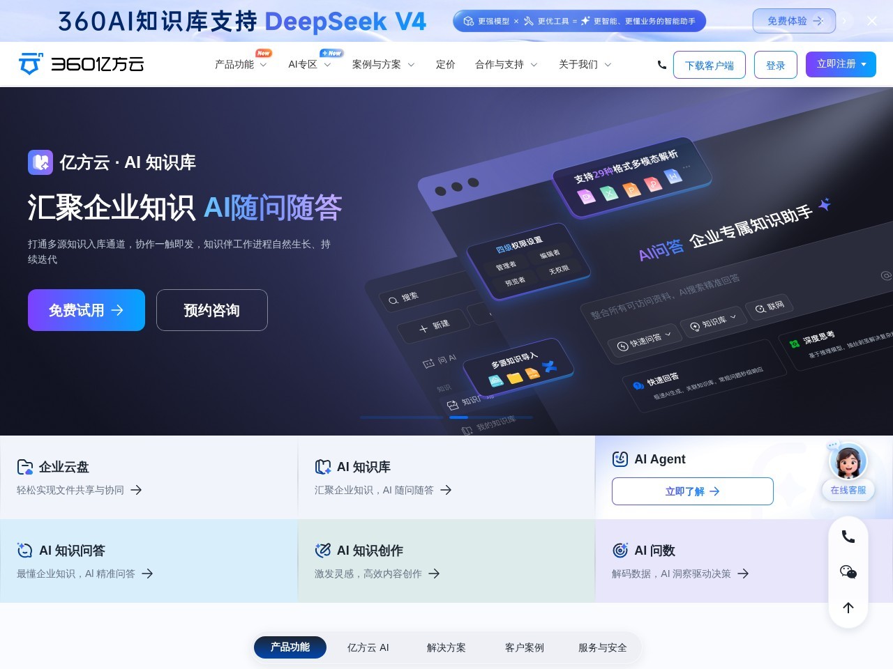Open the 定价 page

445,64
